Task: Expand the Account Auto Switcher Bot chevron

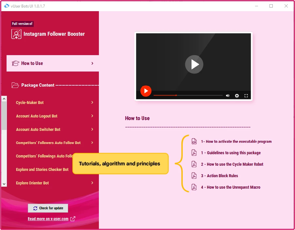Action: coord(92,129)
